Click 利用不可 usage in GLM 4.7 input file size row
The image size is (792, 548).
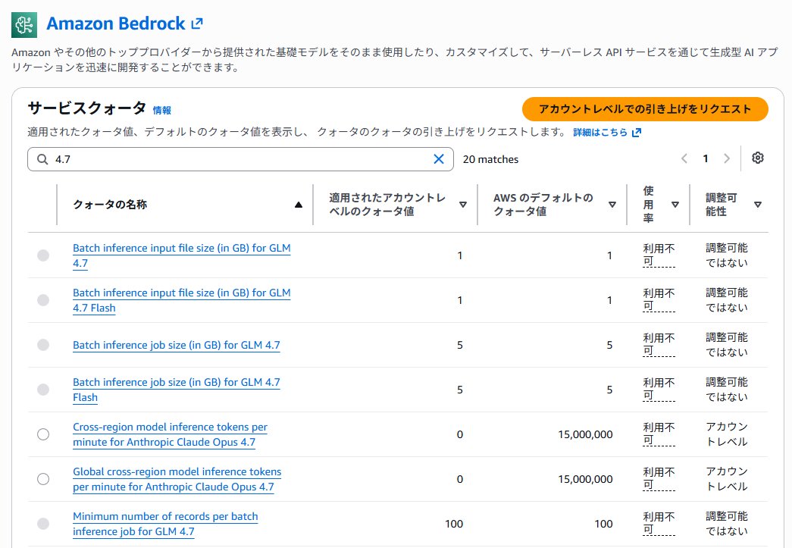tap(659, 255)
